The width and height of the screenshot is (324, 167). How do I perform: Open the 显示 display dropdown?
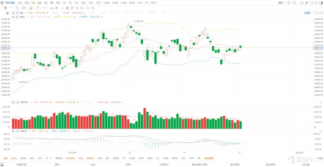pos(282,3)
